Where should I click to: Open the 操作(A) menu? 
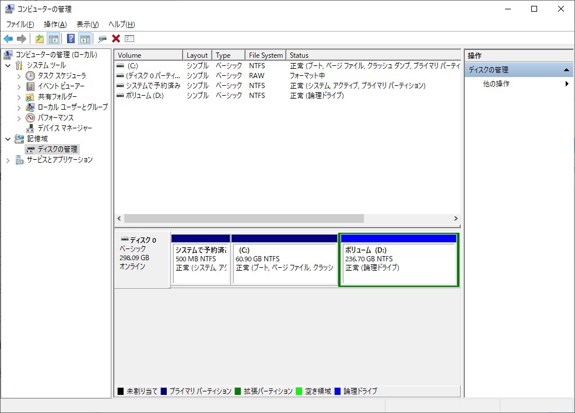click(55, 24)
